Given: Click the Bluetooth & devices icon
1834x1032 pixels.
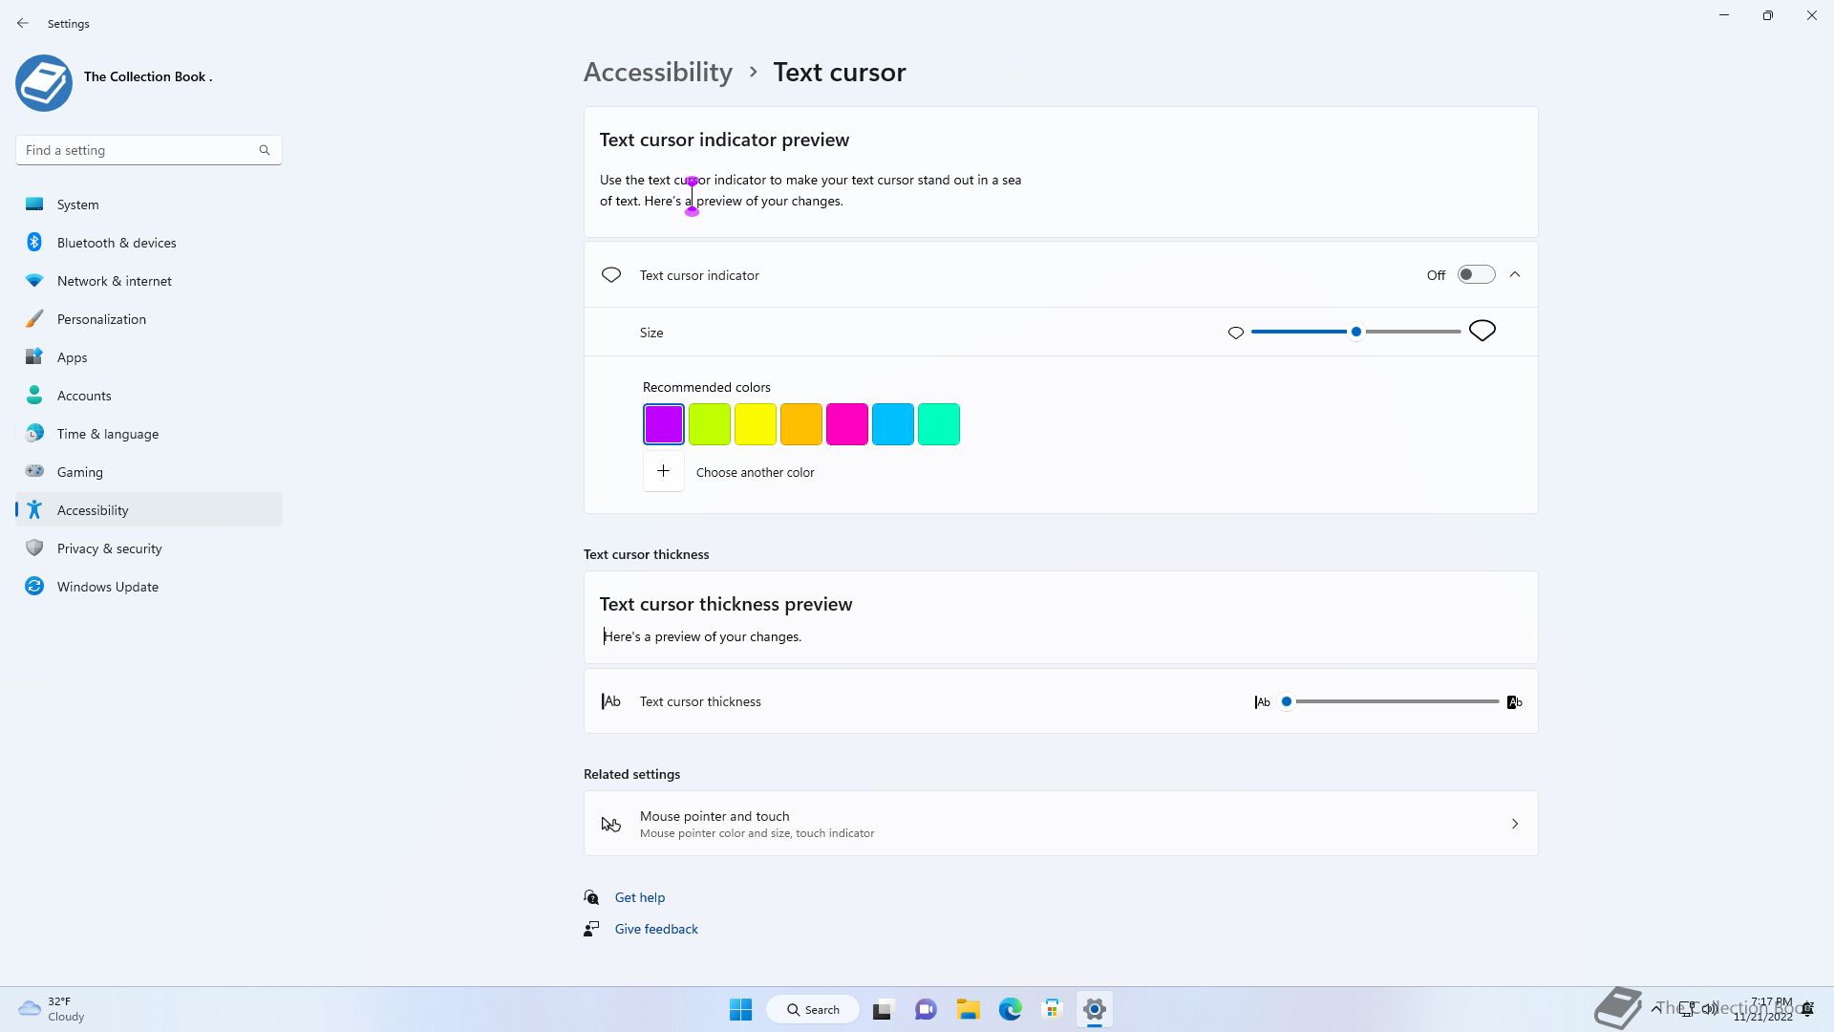Looking at the screenshot, I should coord(34,243).
